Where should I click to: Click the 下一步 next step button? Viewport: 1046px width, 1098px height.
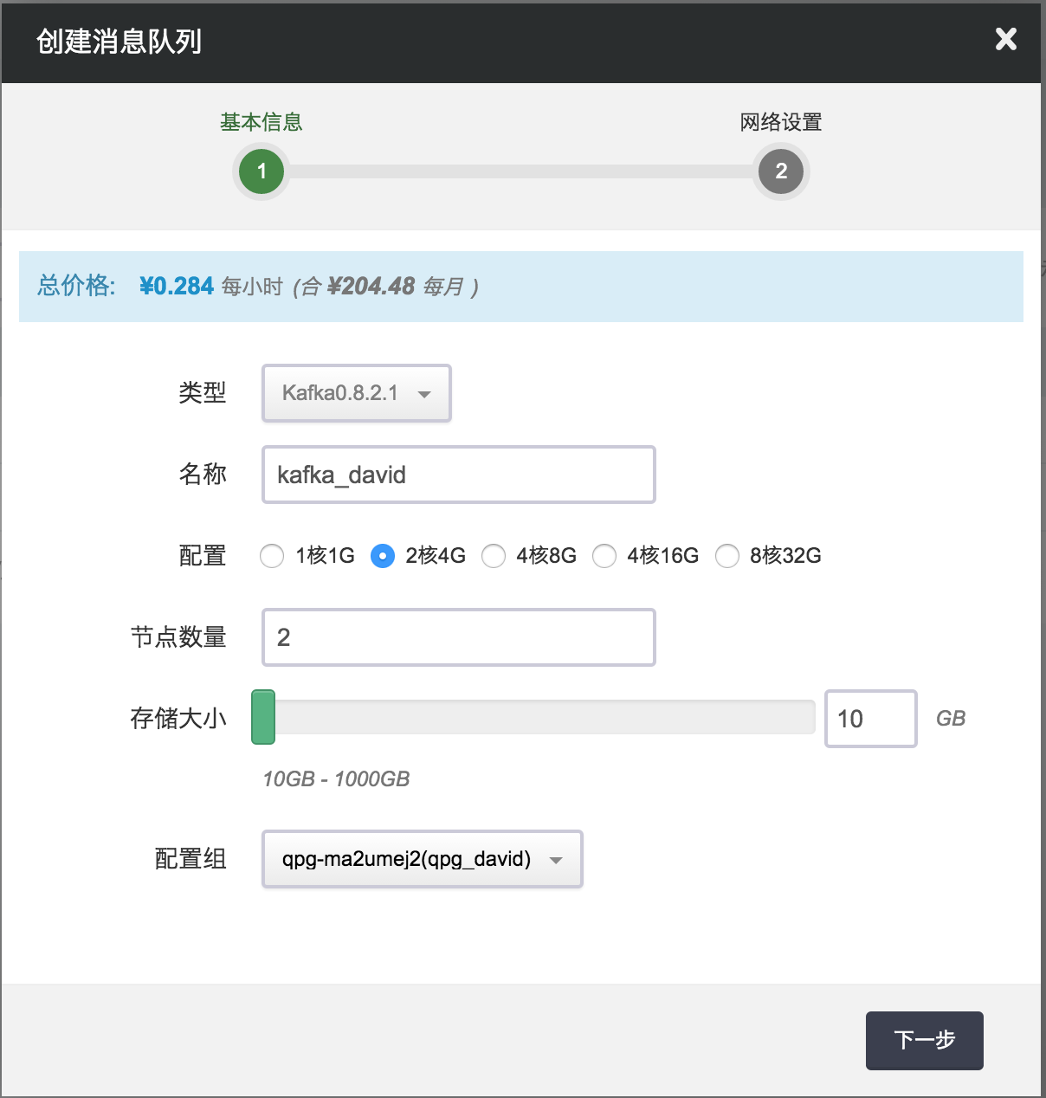click(924, 1040)
